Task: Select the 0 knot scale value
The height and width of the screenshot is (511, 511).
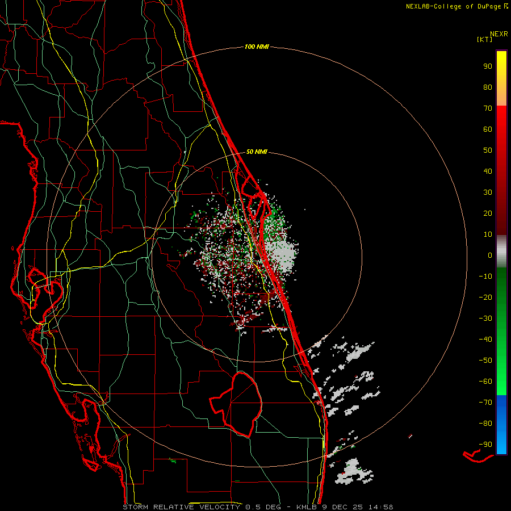Action: pos(490,256)
